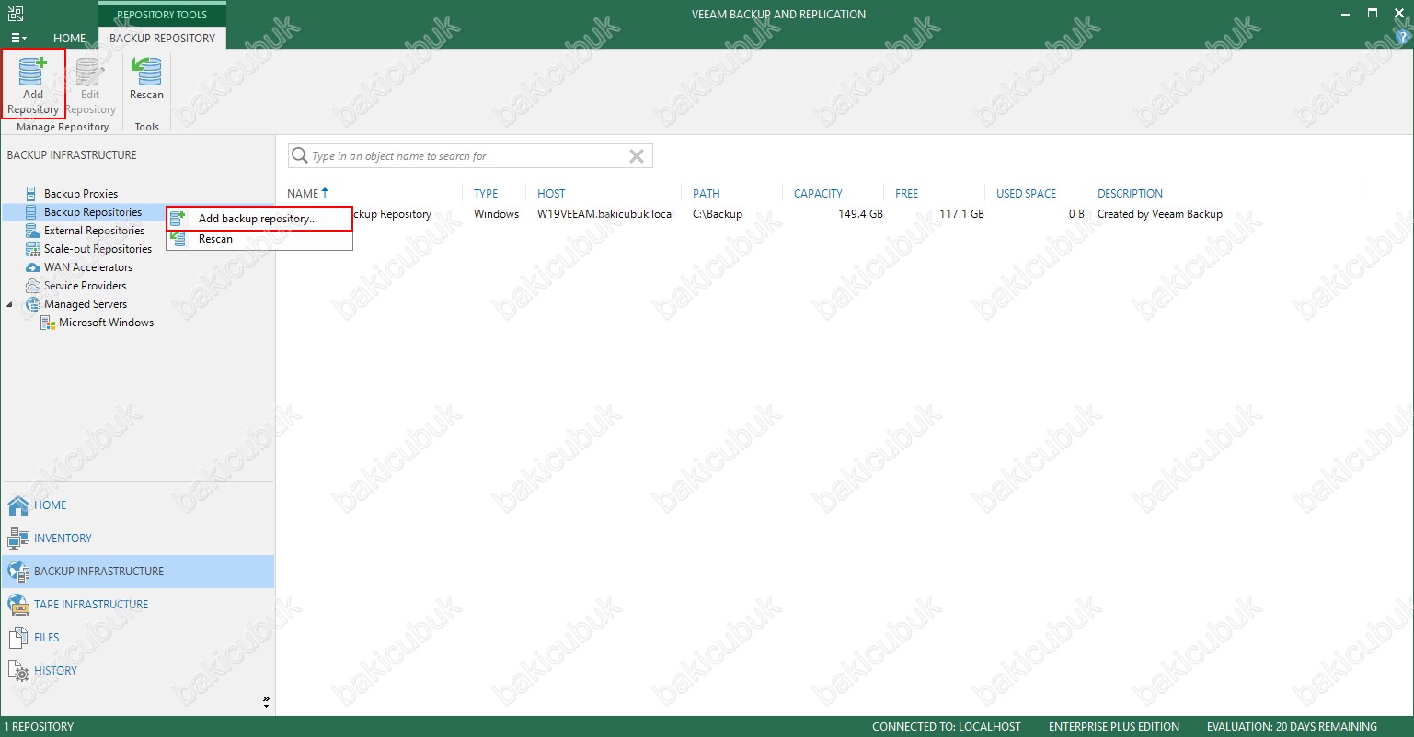The height and width of the screenshot is (737, 1414).
Task: Choose Add backup repository... from context menu
Action: click(259, 219)
